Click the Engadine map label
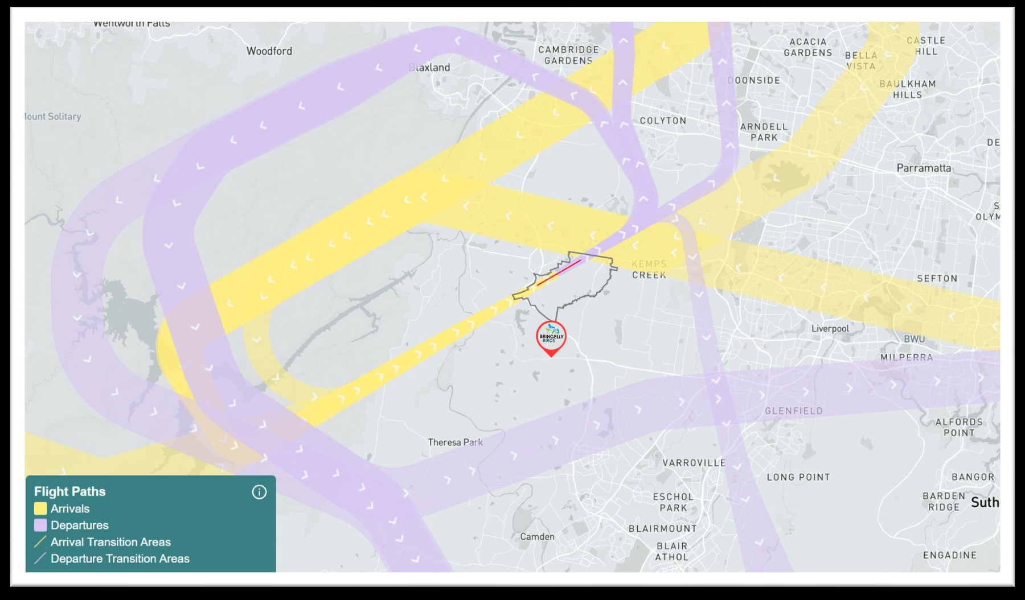 tap(950, 555)
